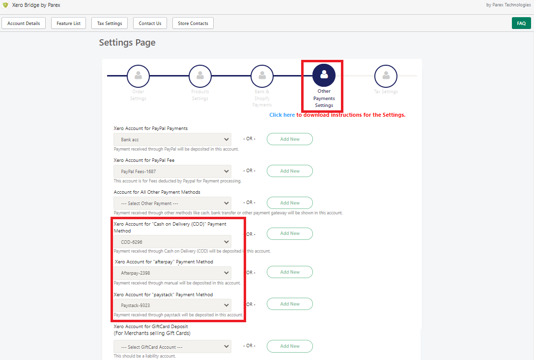Expand the All Other Payment Methods selector
This screenshot has width=534, height=360.
click(172, 203)
